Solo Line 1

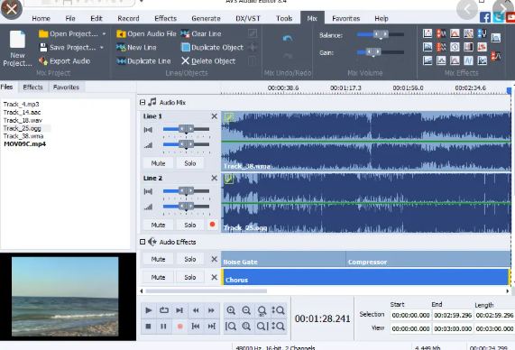point(189,163)
